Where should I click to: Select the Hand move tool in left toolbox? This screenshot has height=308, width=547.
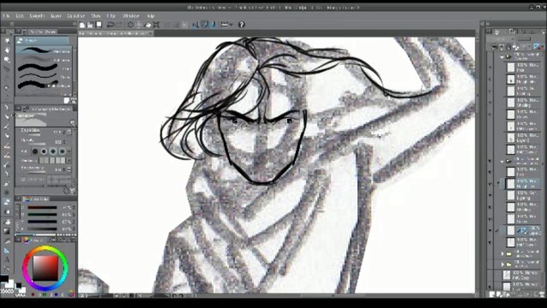tap(7, 50)
